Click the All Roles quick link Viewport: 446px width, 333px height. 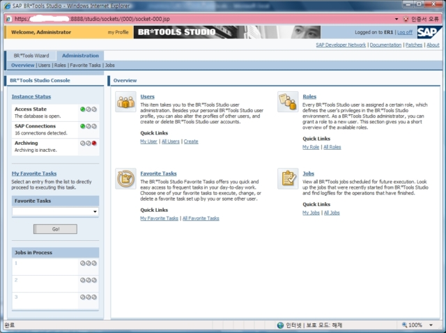[332, 147]
